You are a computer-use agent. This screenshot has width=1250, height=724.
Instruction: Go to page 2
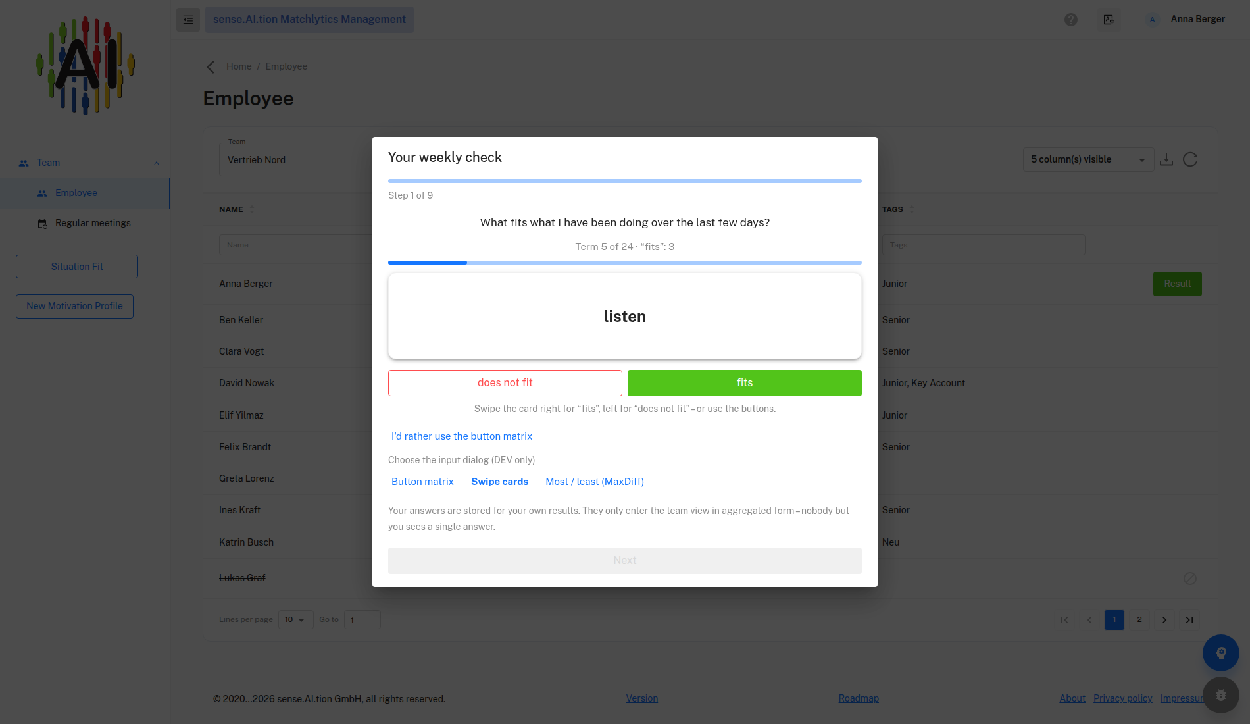[x=1139, y=620]
